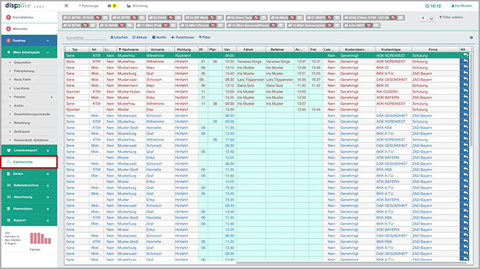Screen dimensions: 480x269
Task: Click the restore arrow in Dana Golz row
Action: 465,86
